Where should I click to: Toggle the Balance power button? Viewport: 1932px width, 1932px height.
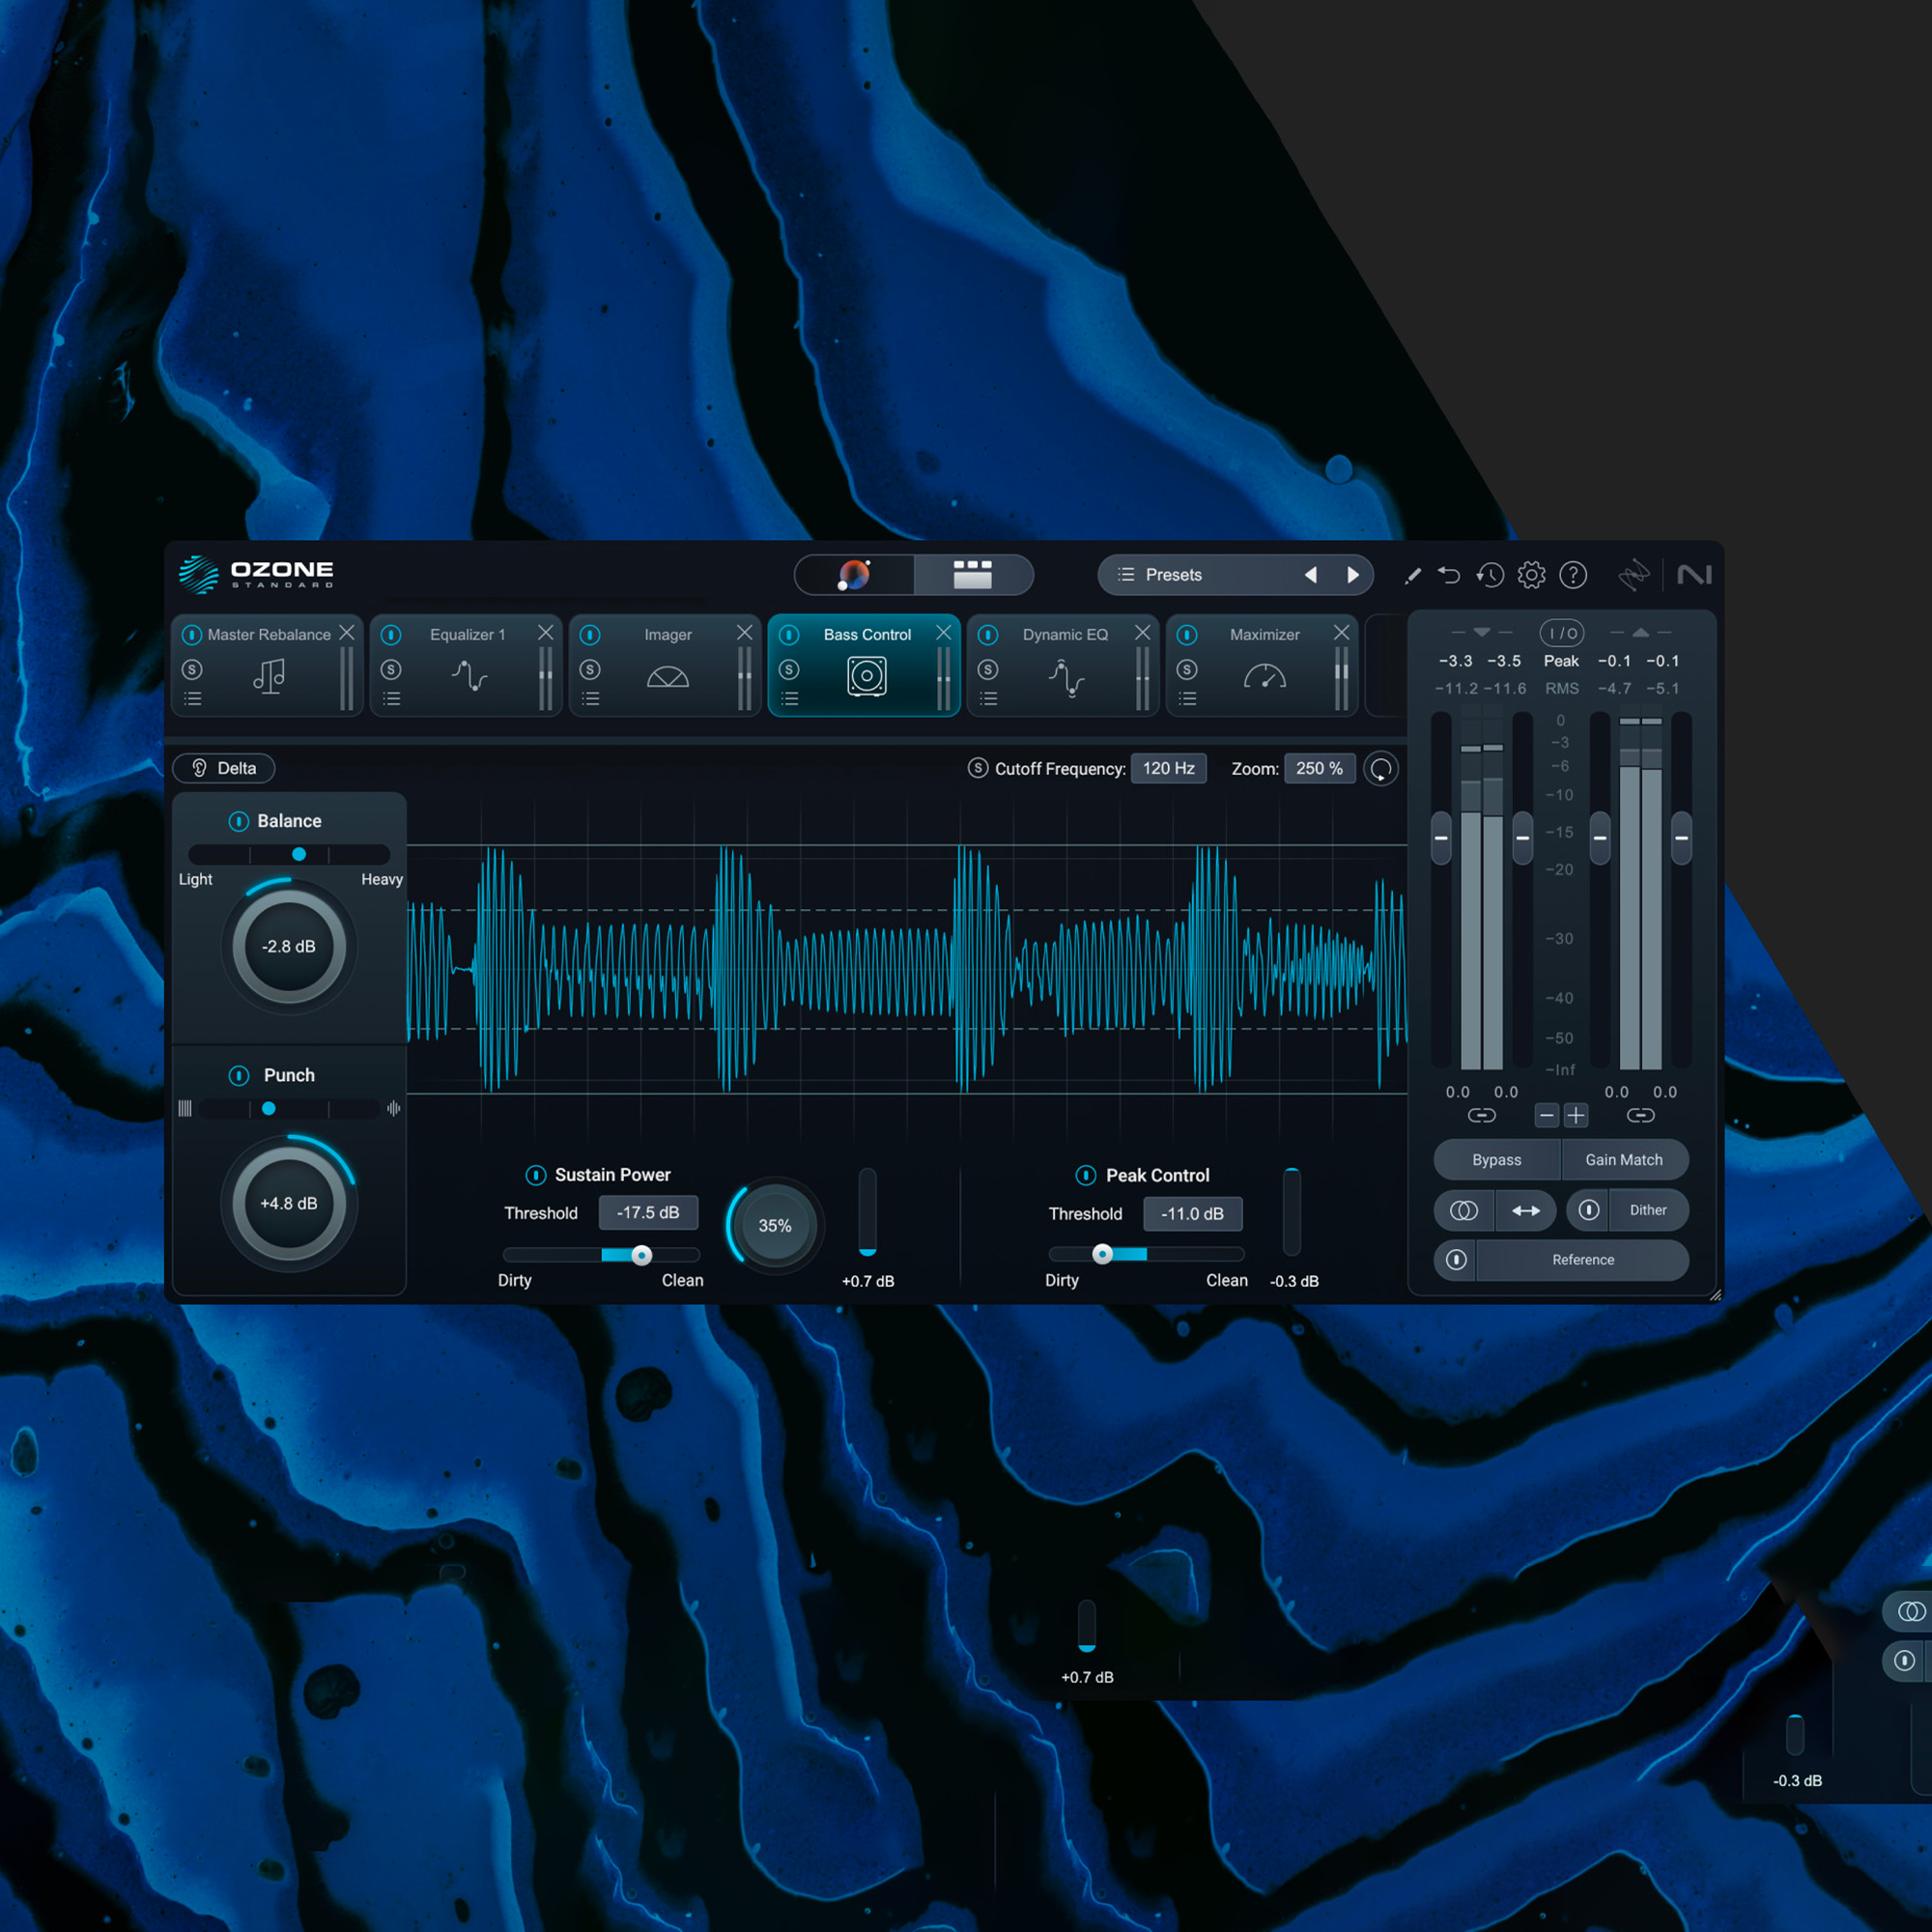[x=238, y=821]
